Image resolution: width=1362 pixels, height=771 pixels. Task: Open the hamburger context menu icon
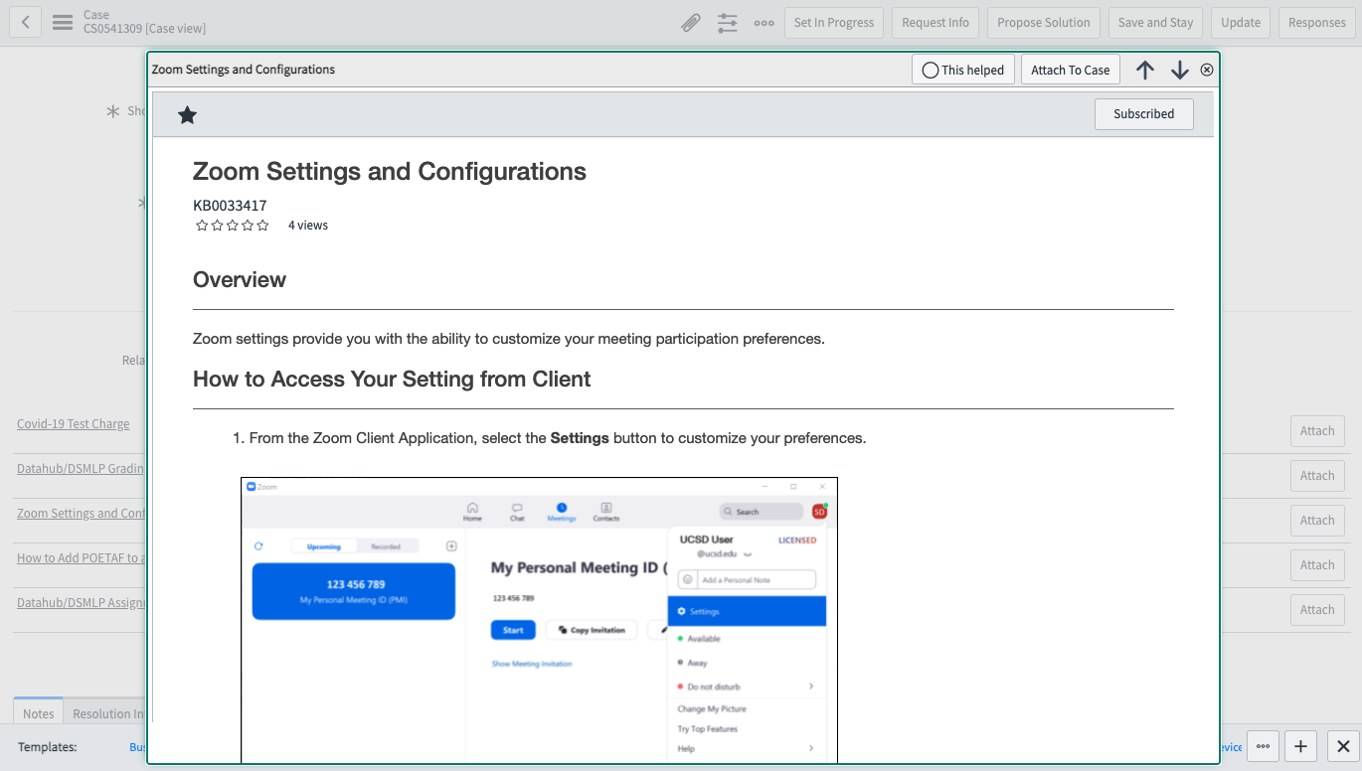[63, 23]
